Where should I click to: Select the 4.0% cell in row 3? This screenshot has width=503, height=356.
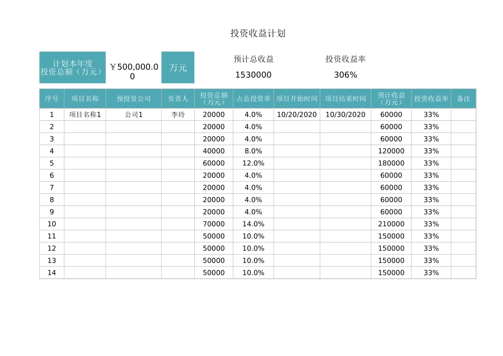click(254, 139)
